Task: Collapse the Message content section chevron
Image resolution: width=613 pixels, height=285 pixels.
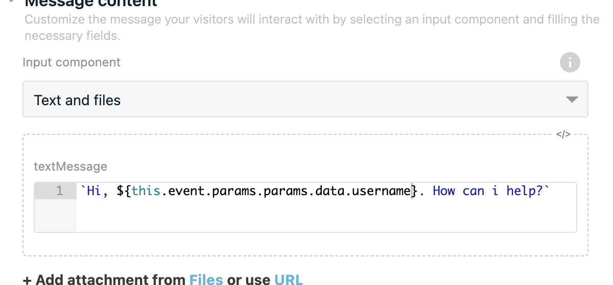Action: click(10, 2)
